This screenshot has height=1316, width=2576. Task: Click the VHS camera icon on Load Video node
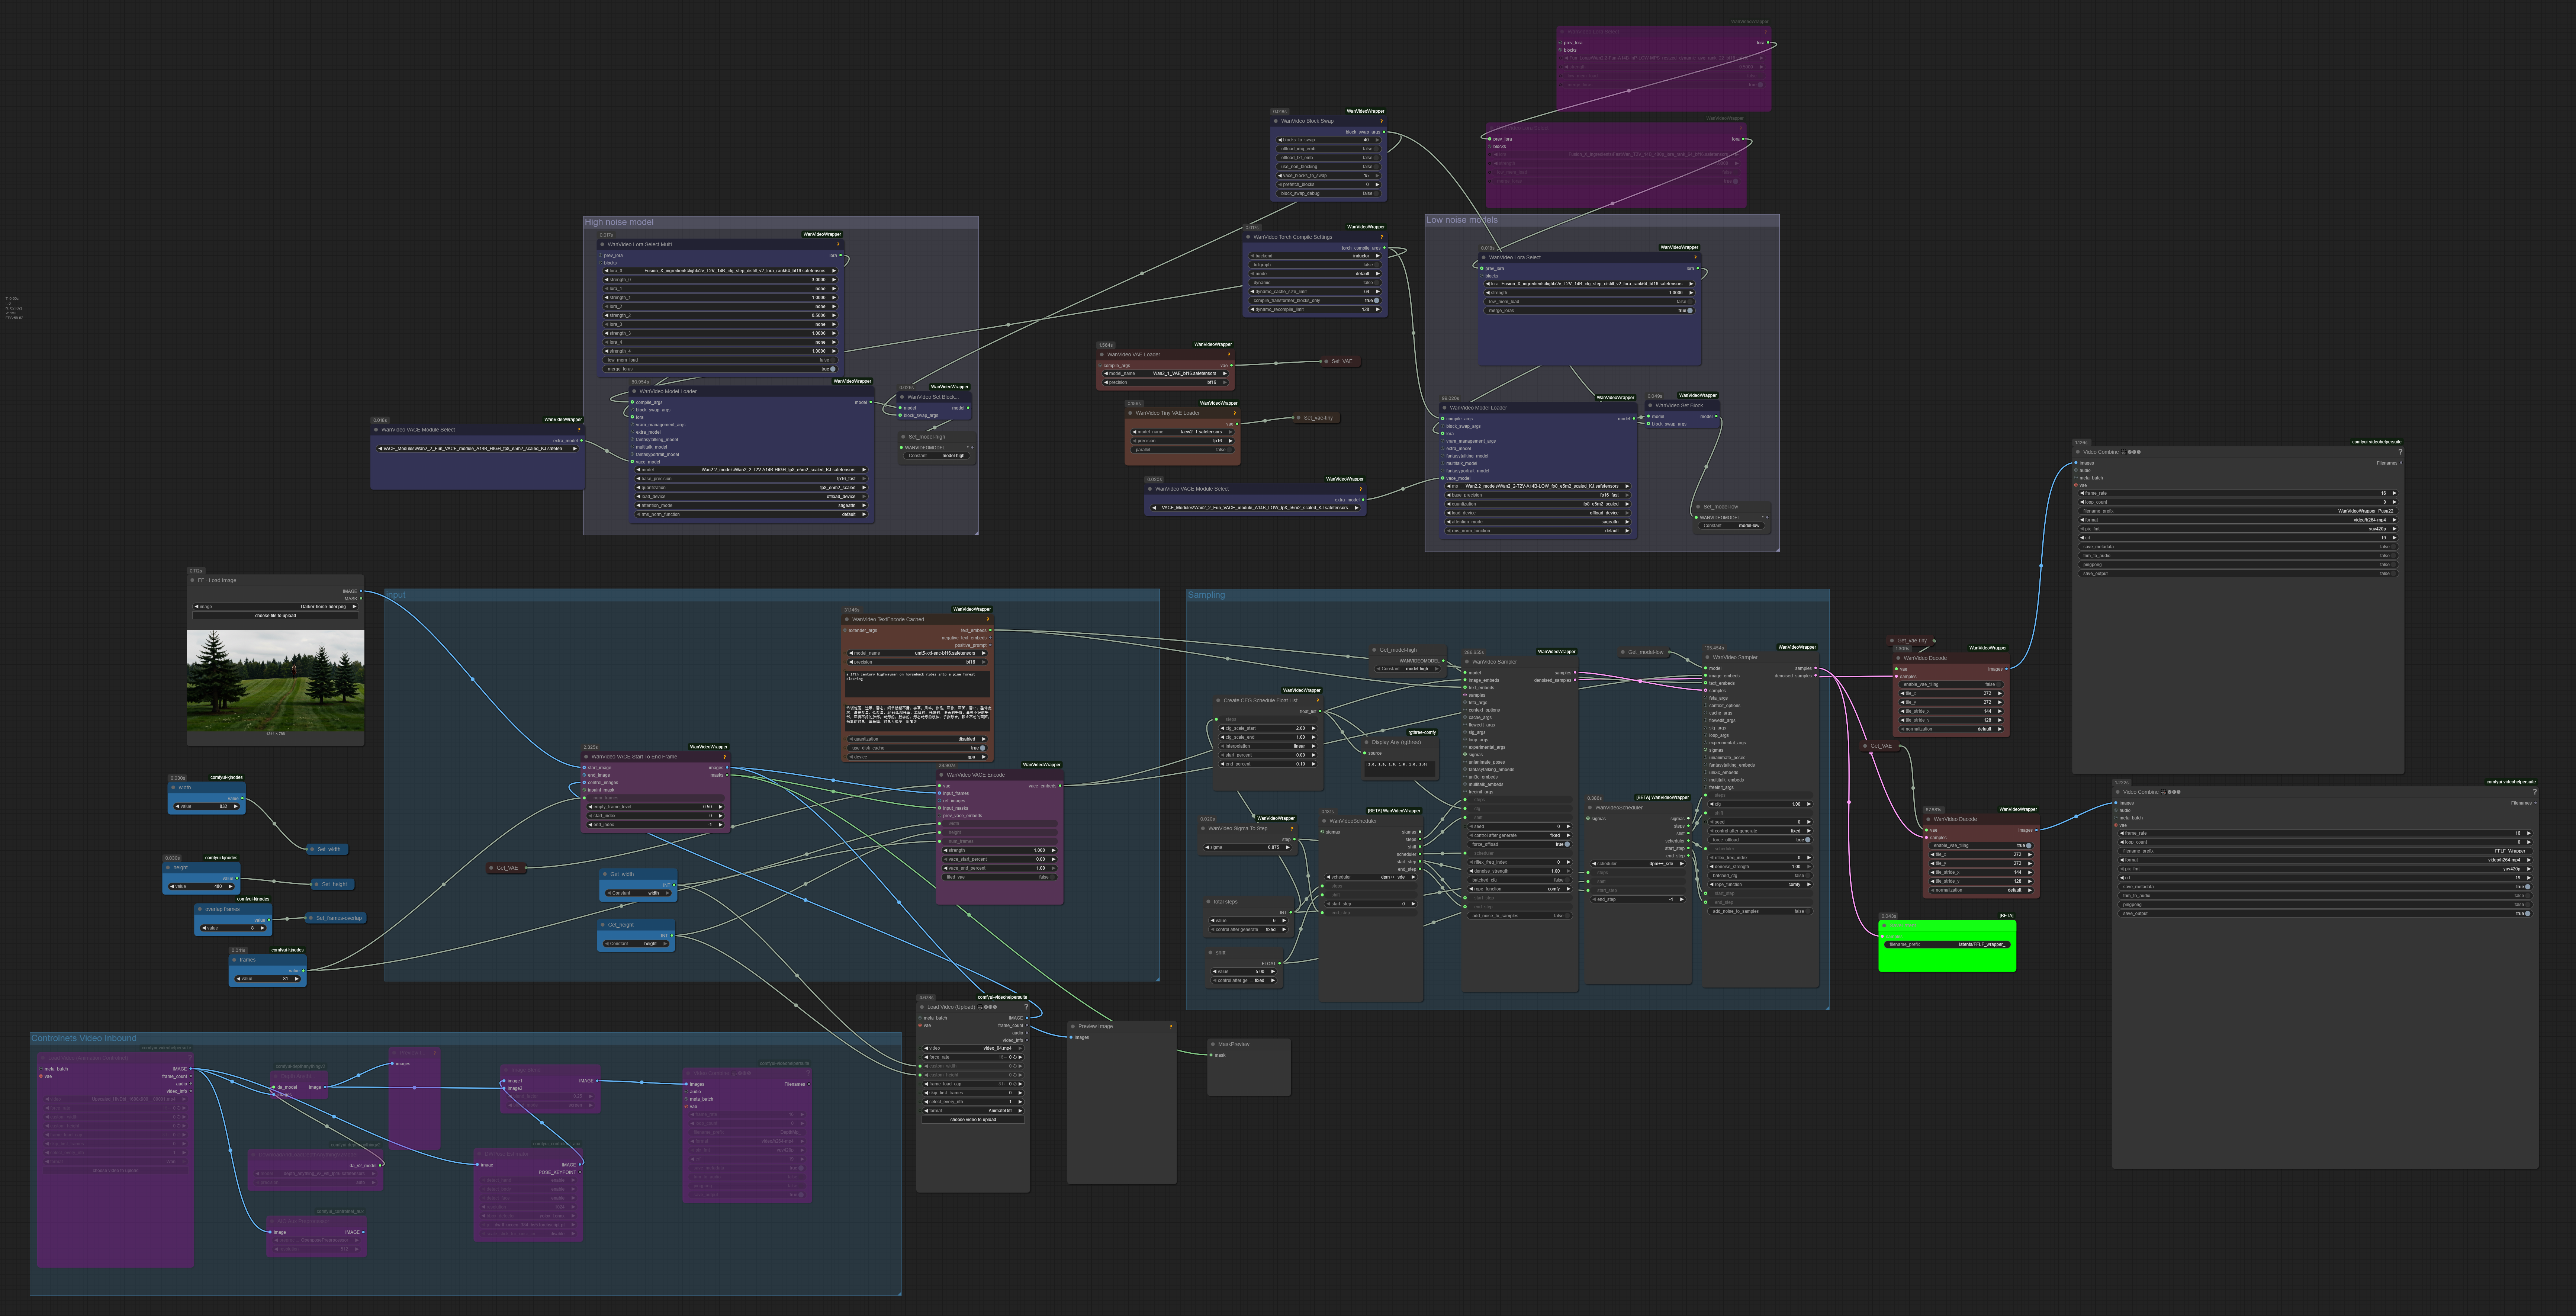tap(980, 1007)
